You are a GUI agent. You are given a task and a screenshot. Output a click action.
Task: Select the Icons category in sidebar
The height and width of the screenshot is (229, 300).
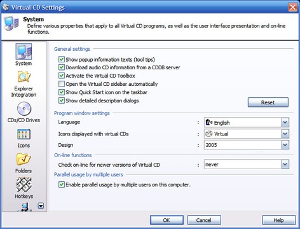pos(24,134)
